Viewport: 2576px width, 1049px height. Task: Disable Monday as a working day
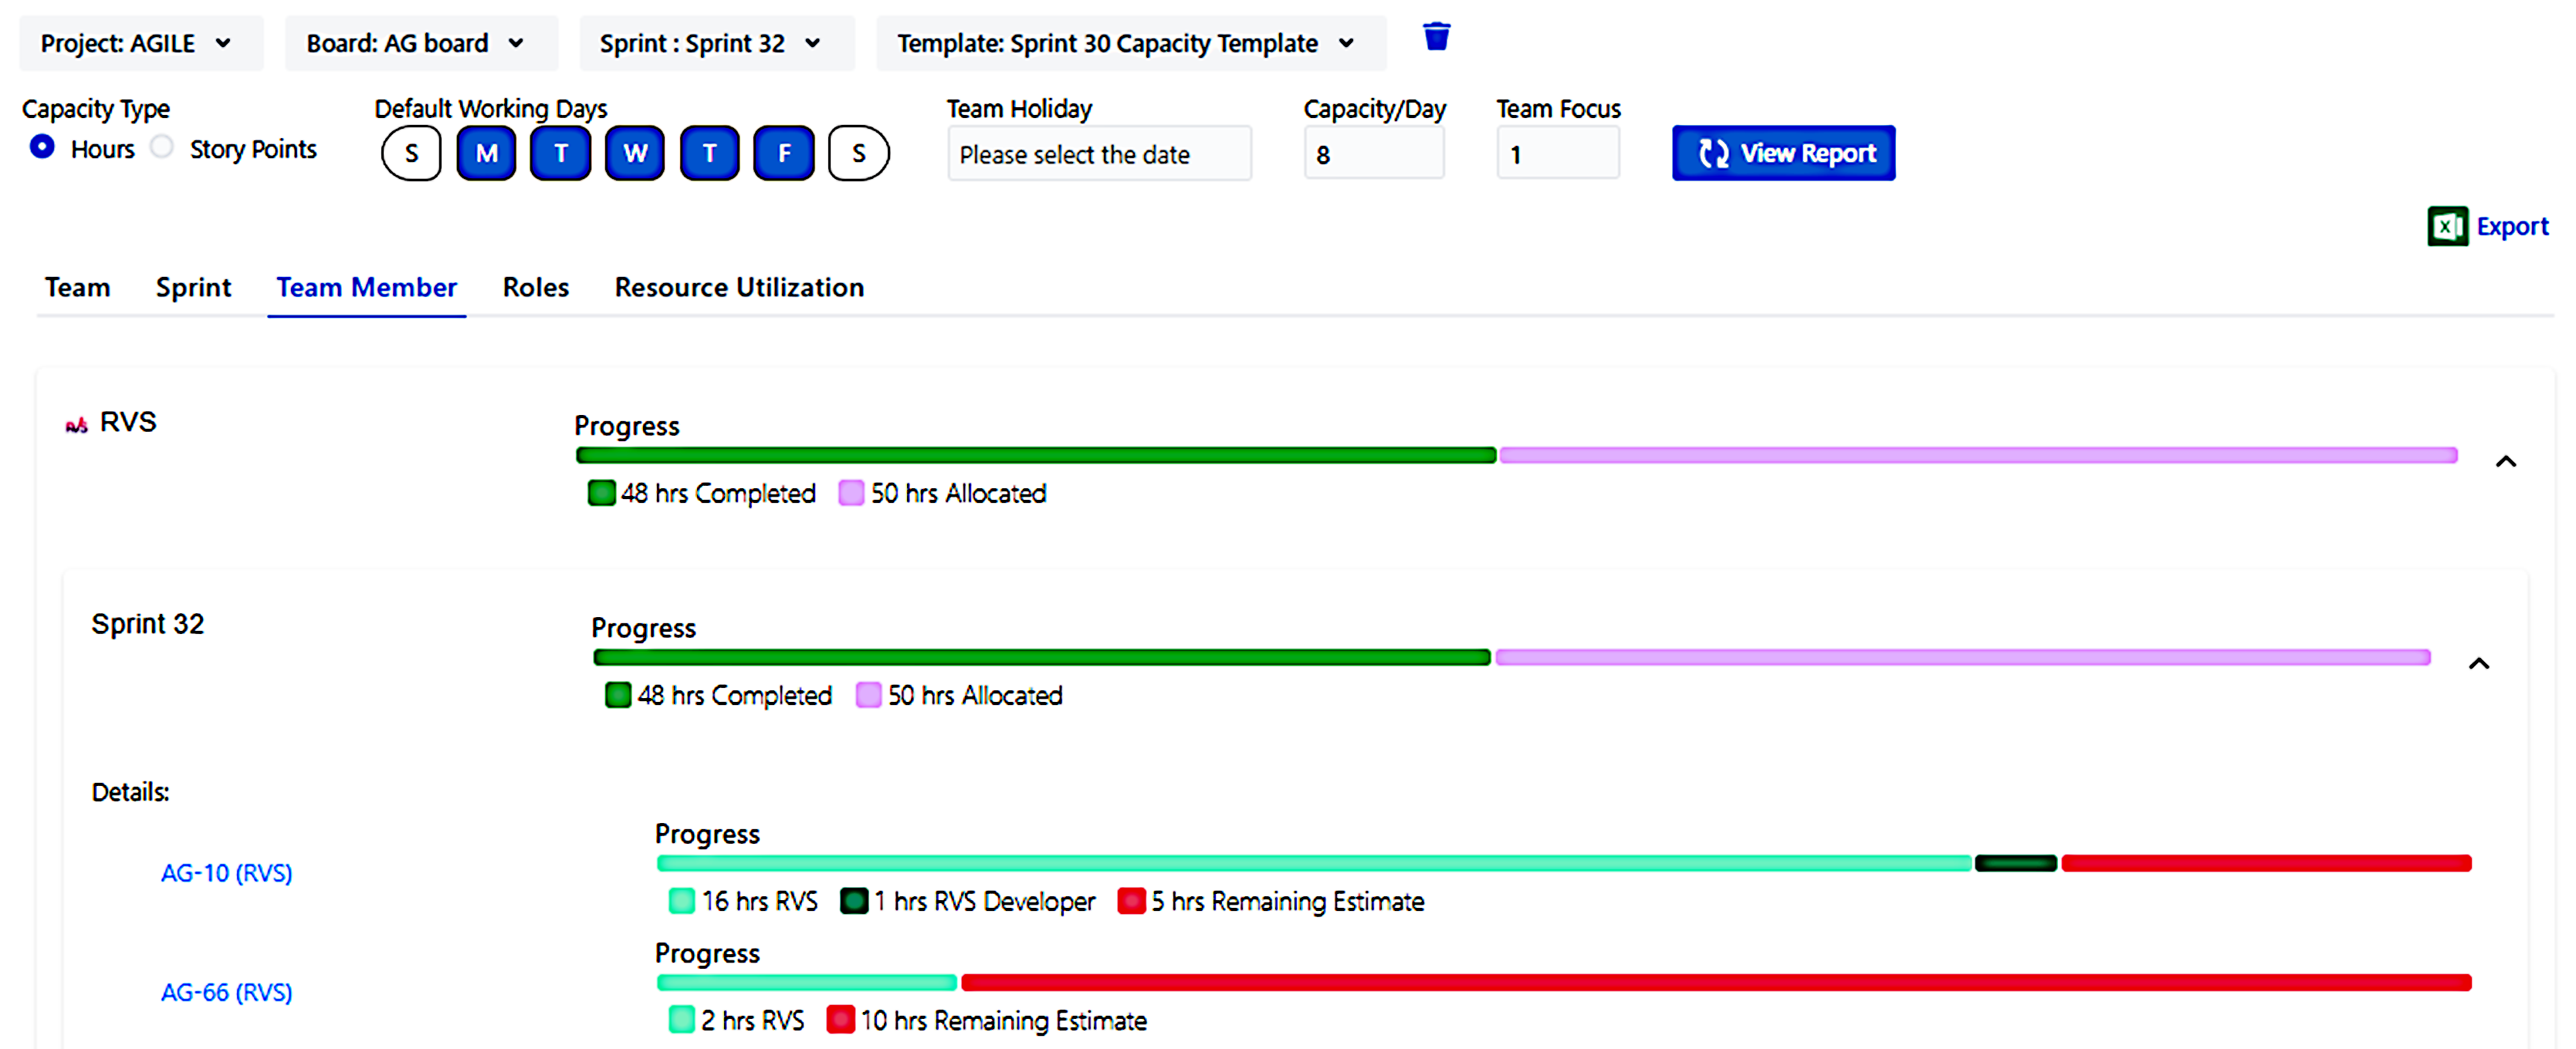[485, 152]
